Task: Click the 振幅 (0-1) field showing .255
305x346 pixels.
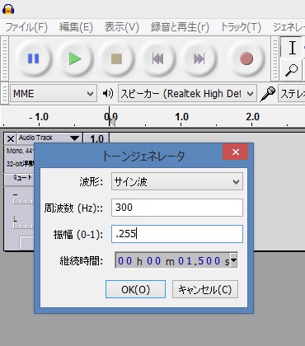Action: [177, 234]
